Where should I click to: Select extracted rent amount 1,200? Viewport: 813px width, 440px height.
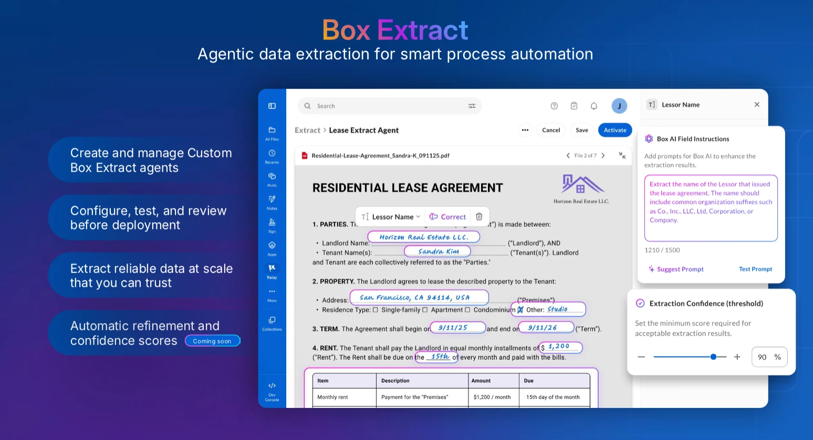click(561, 347)
